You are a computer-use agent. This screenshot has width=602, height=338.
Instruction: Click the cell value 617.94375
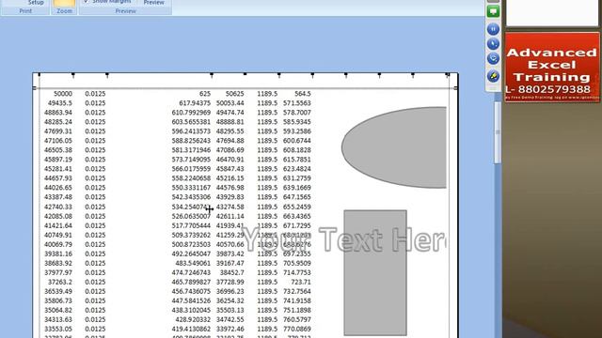click(195, 103)
